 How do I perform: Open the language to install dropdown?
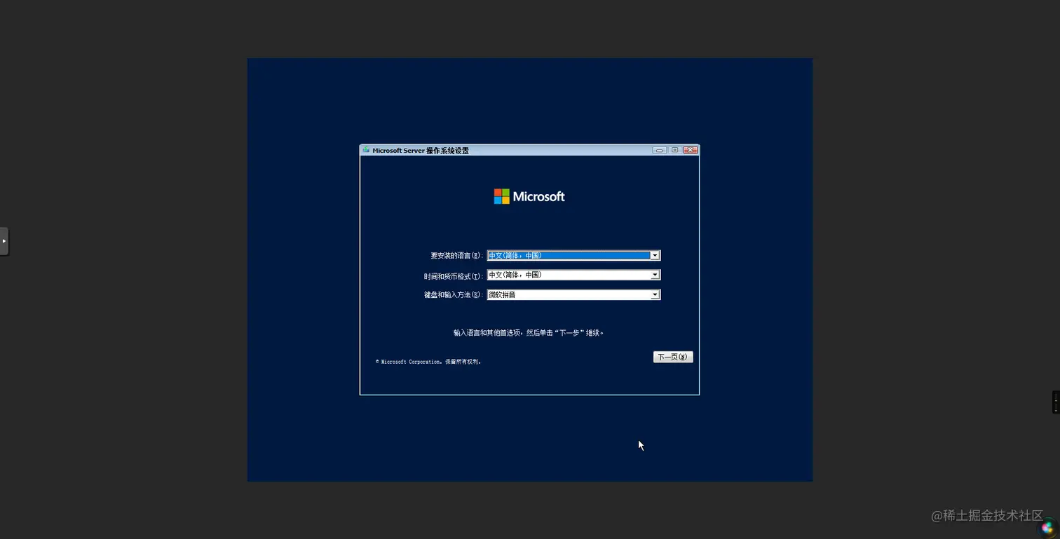click(573, 256)
